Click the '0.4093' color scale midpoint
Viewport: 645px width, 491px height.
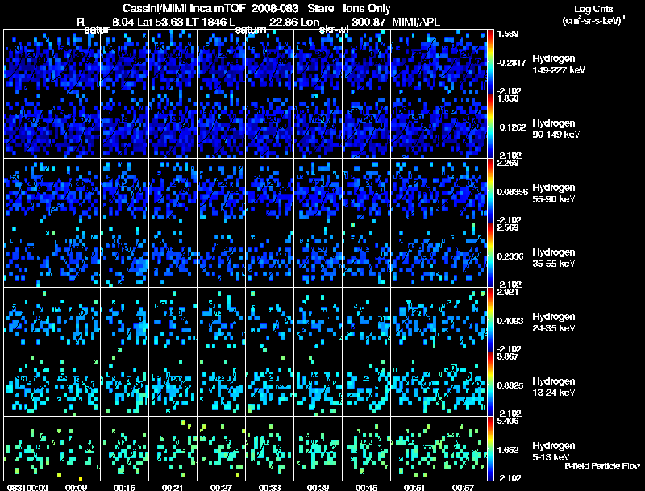pyautogui.click(x=510, y=321)
